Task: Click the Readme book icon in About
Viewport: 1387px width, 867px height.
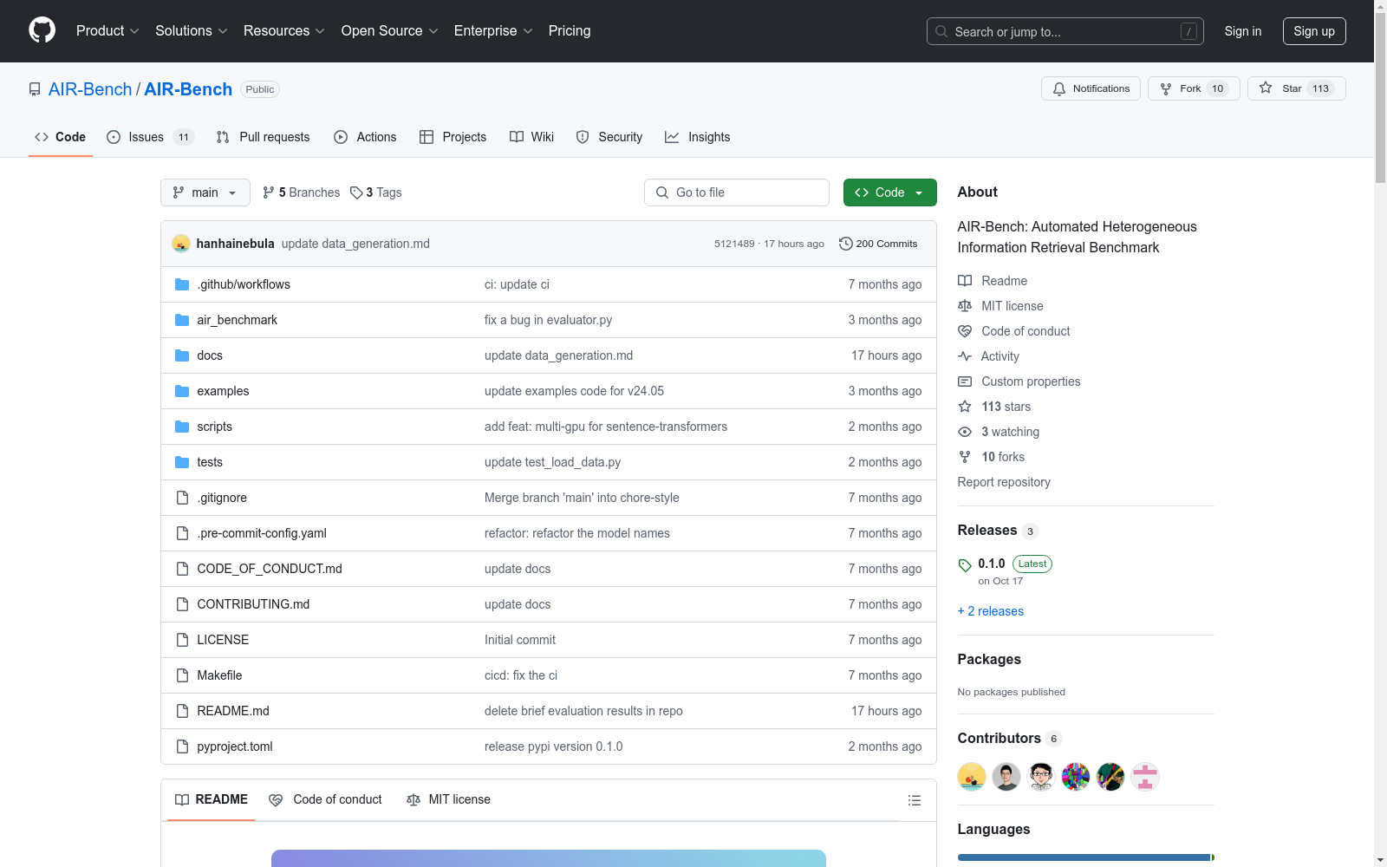Action: click(965, 281)
